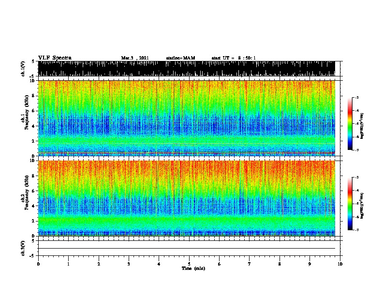This screenshot has height=296, width=383.
Task: Click the -7 label on ch.1 color bar
Action: (357, 150)
